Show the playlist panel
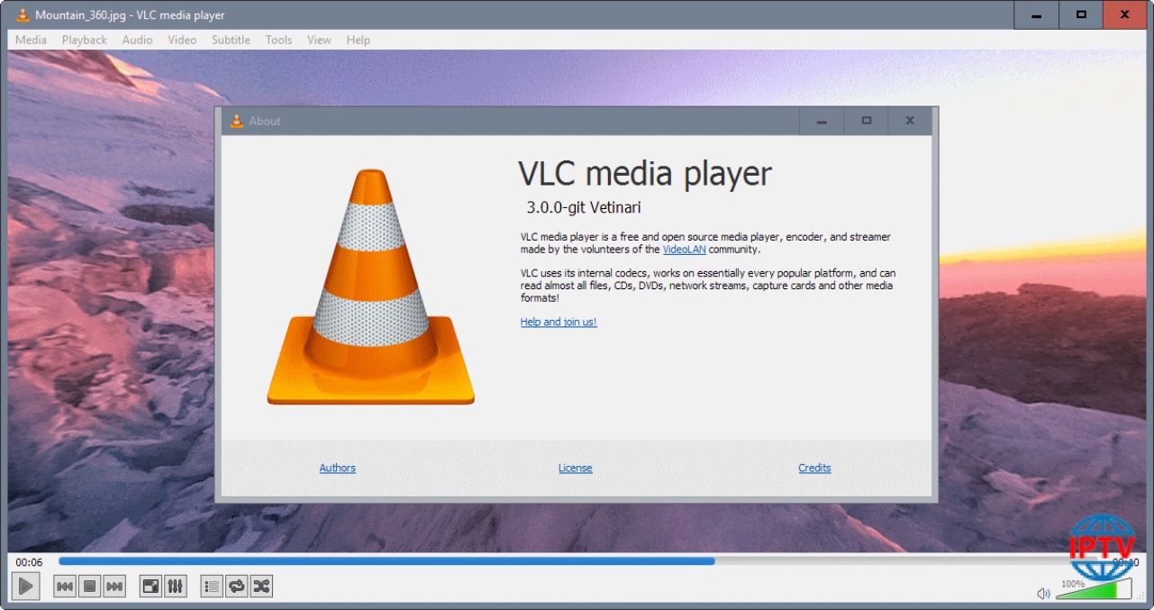The width and height of the screenshot is (1154, 610). pyautogui.click(x=212, y=587)
